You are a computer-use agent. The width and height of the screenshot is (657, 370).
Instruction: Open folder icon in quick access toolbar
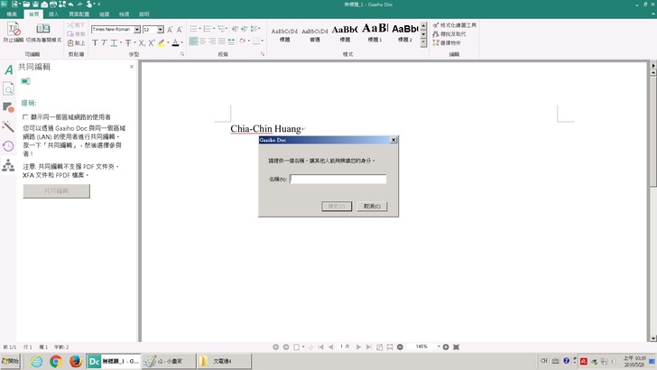(26, 5)
